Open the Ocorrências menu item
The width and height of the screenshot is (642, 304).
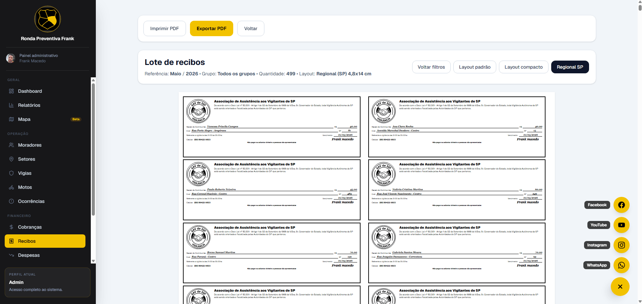pyautogui.click(x=45, y=201)
